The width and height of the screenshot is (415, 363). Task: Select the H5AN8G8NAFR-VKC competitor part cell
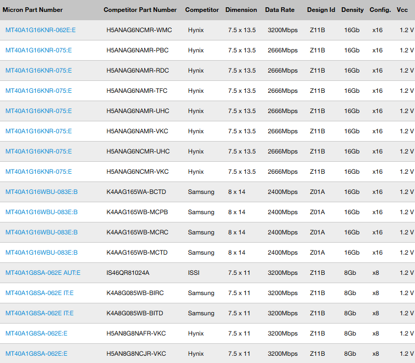tap(136, 333)
